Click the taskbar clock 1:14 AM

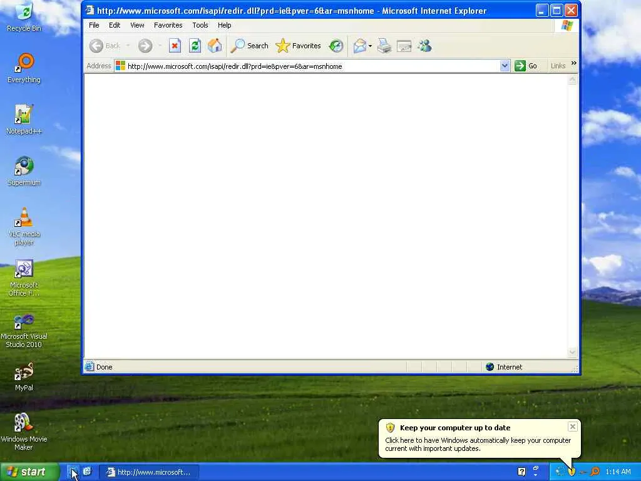click(618, 472)
